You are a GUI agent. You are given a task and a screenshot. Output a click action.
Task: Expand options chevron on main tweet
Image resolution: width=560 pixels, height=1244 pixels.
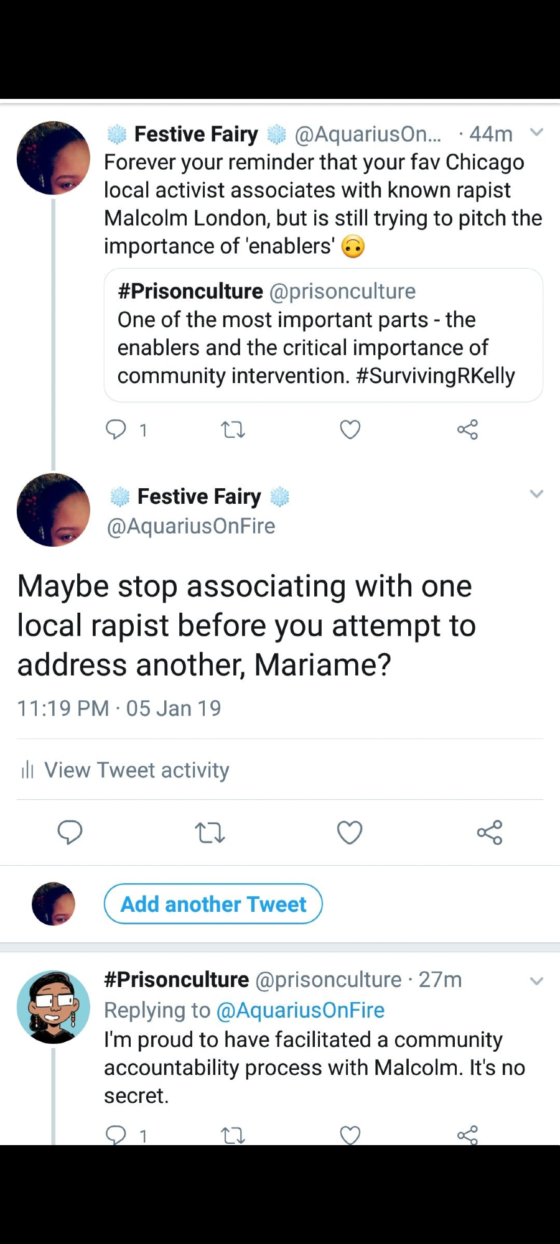click(x=536, y=494)
